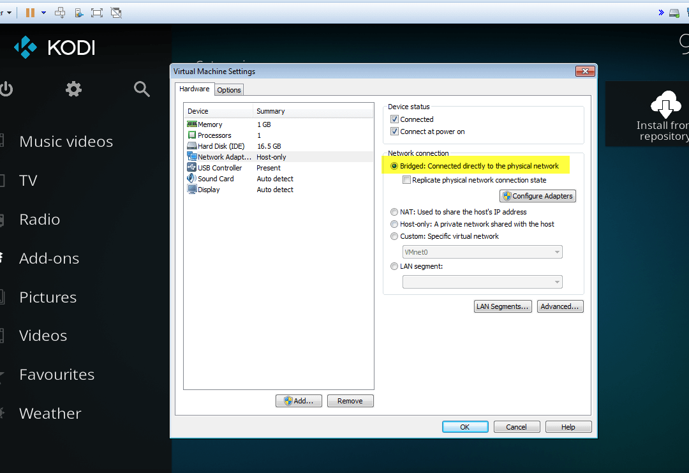Uncheck the Connected checkbox

click(394, 119)
